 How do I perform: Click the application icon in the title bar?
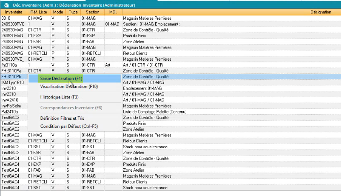coord(6,5)
